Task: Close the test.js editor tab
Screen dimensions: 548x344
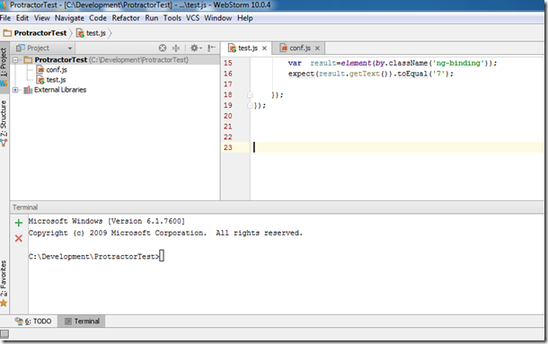Action: point(264,49)
